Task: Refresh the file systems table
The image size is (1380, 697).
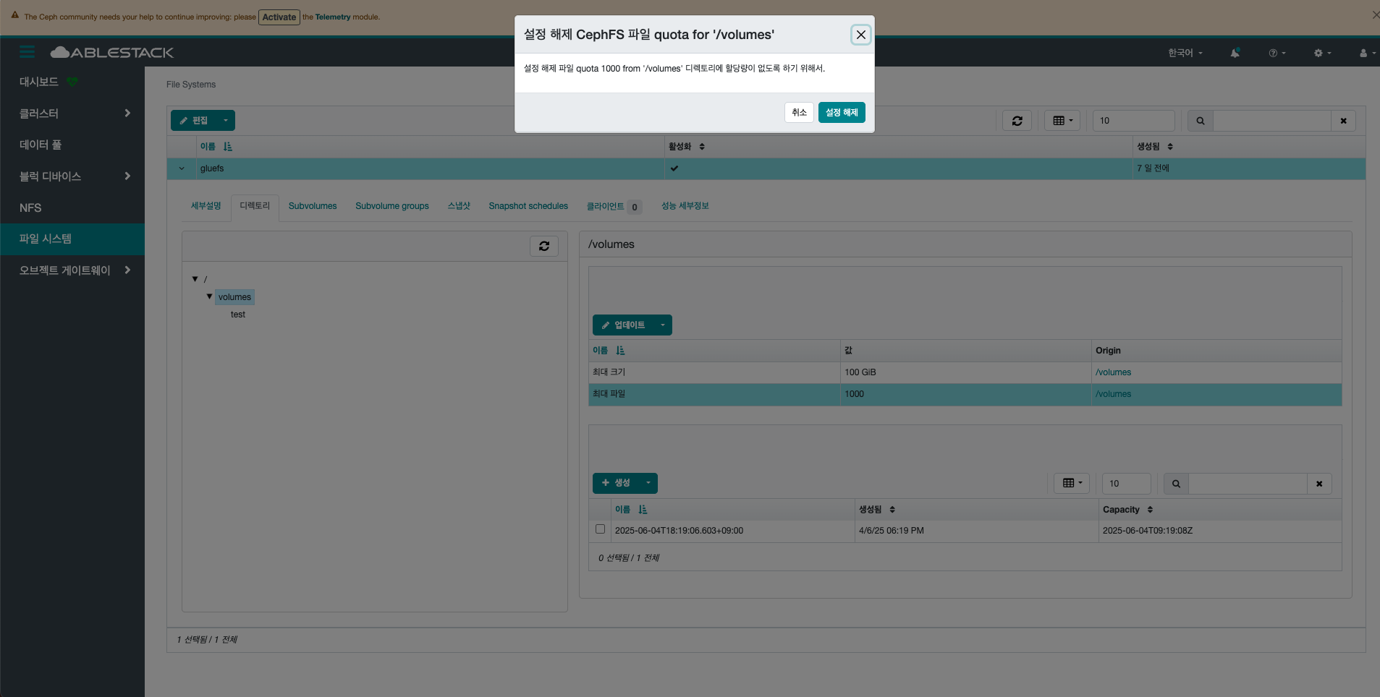Action: (x=1017, y=121)
